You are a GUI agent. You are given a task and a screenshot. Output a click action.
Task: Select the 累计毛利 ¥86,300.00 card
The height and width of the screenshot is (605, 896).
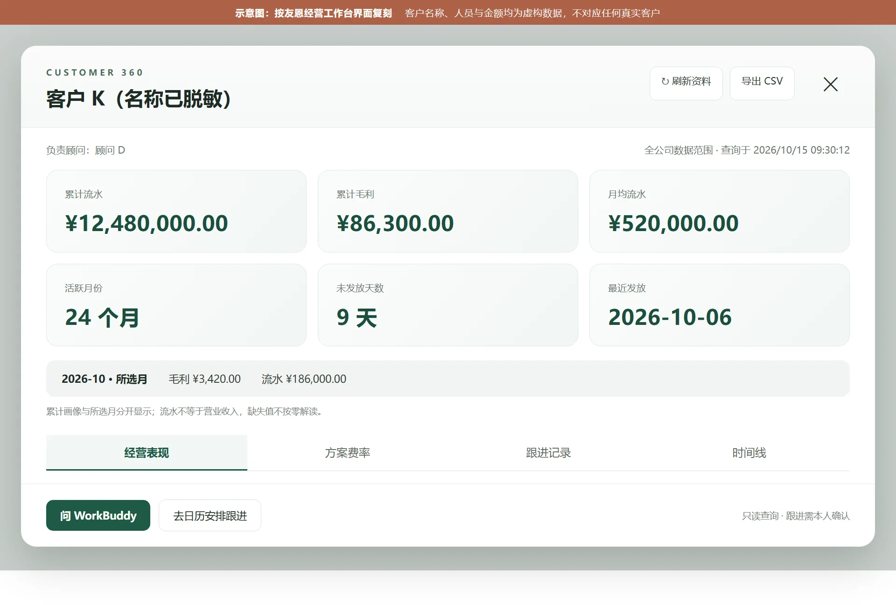(448, 211)
